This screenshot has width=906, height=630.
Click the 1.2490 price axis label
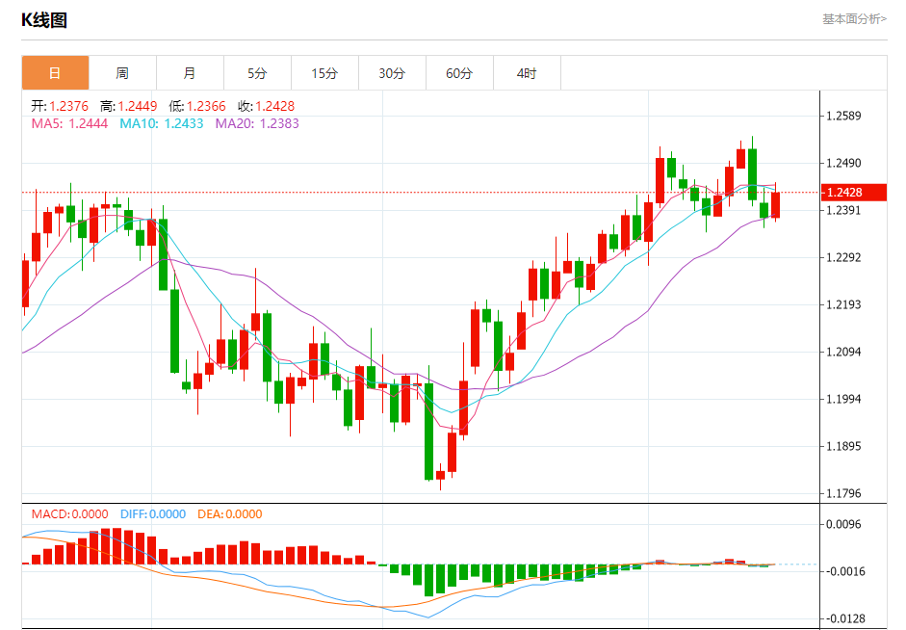tap(843, 163)
